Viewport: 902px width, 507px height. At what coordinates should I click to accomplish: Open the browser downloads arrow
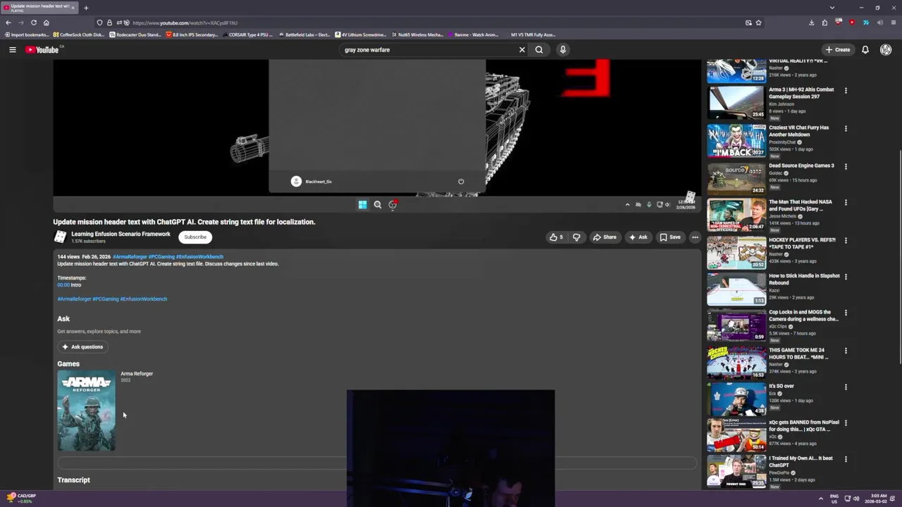tap(812, 23)
